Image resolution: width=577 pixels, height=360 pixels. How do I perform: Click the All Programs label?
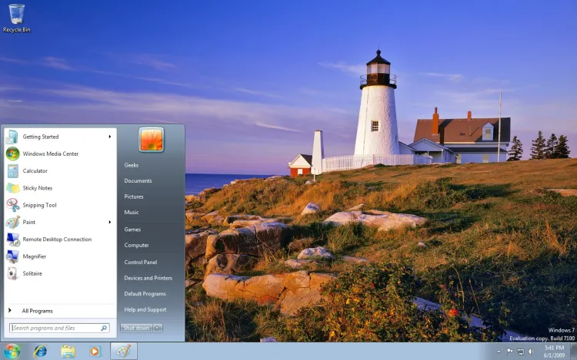37,311
